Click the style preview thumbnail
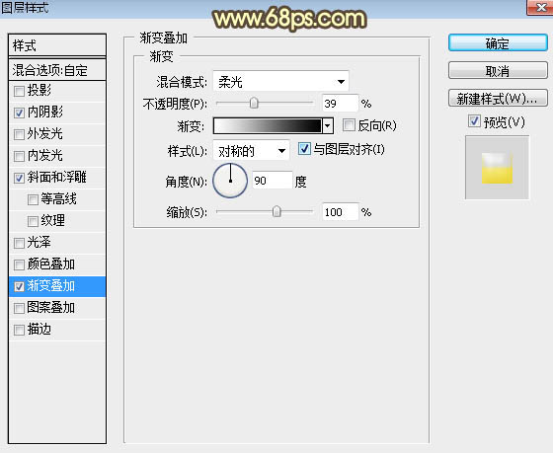 click(497, 168)
